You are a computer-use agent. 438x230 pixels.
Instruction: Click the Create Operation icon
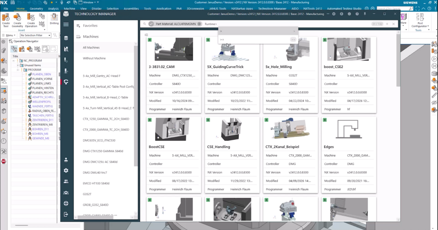tap(31, 20)
